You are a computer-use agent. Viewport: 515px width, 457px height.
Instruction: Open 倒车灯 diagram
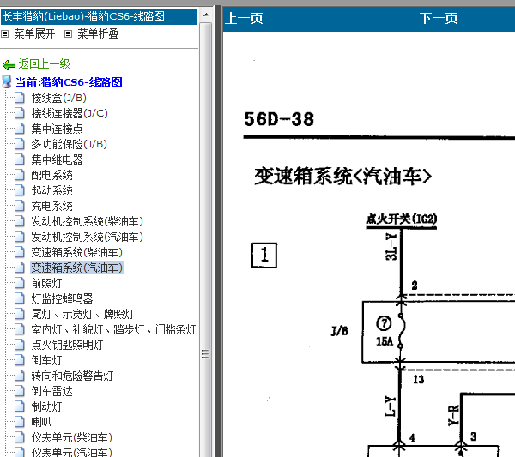46,360
